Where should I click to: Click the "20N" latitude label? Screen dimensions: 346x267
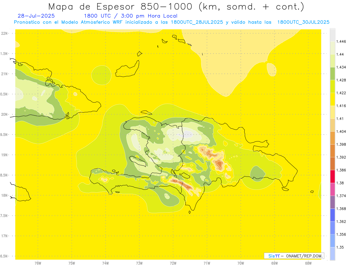[x=4, y=114]
